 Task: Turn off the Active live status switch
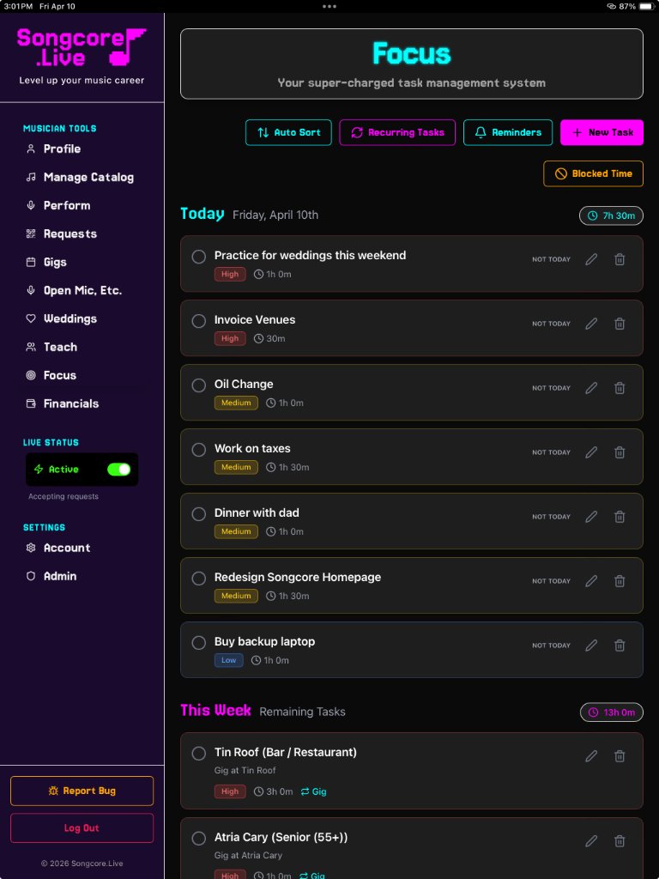coord(118,470)
